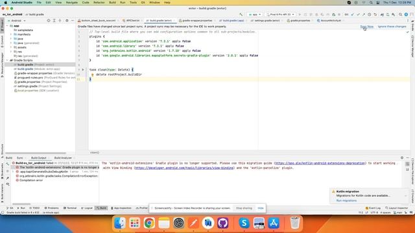Screen dimensions: 415x233
Task: Open GitHub Desktop from the Dock
Action: click(x=222, y=223)
